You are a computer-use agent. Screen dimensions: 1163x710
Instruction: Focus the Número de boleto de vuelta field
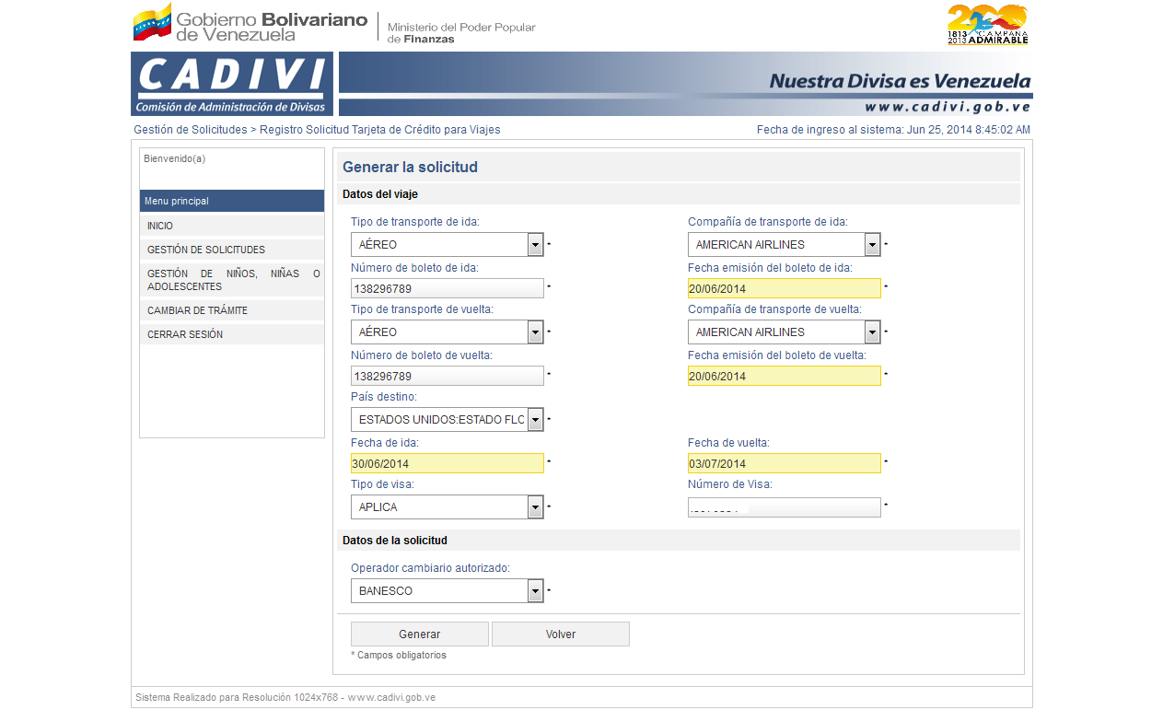point(448,376)
